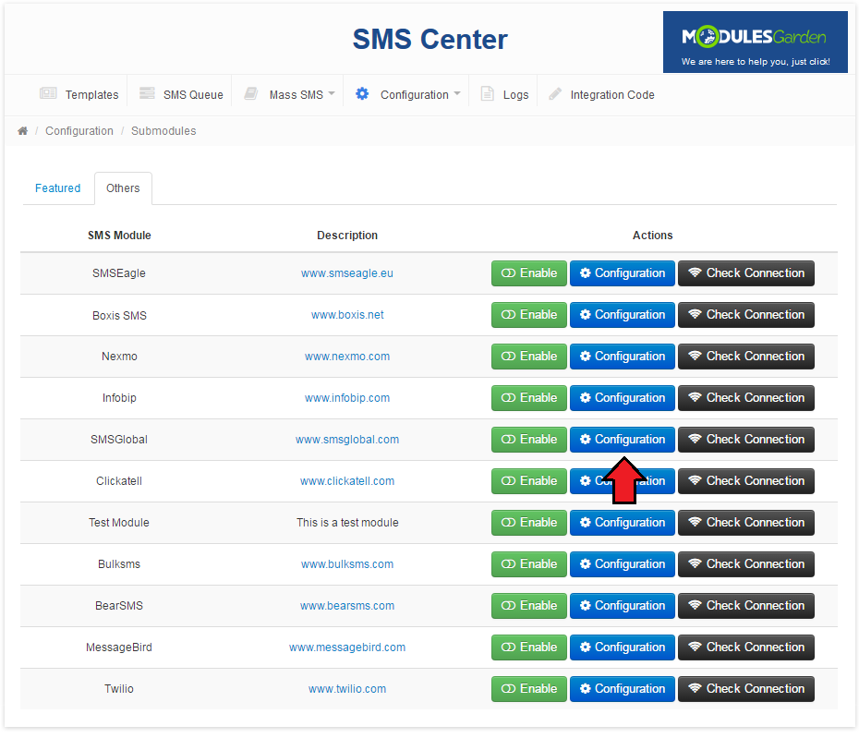Click the SMS Queue list icon
The width and height of the screenshot is (859, 738).
(147, 93)
